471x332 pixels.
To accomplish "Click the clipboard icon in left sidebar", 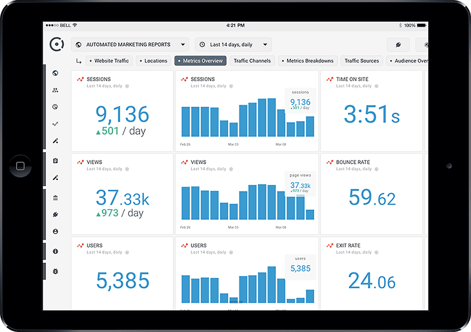I will [x=55, y=161].
